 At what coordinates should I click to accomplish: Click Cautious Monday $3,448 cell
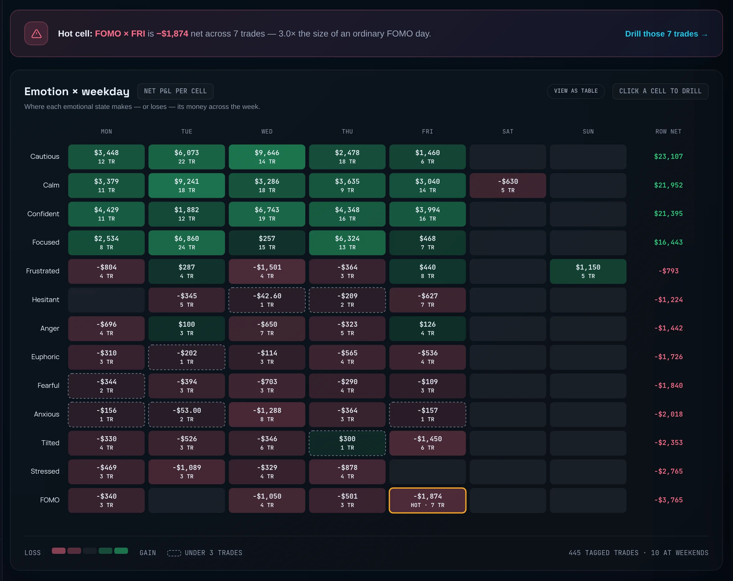(106, 157)
